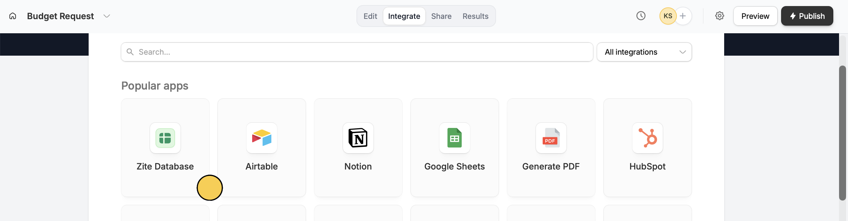Open the All integrations filter dropdown
848x221 pixels.
tap(644, 52)
